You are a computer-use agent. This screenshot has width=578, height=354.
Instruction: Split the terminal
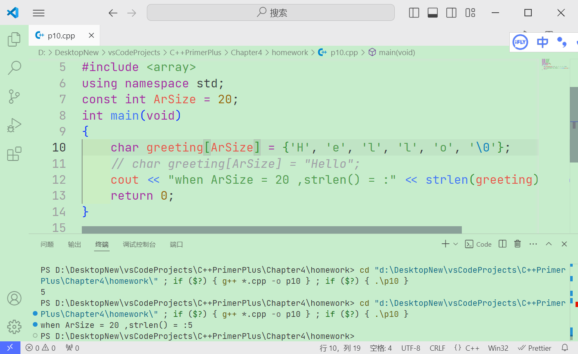pyautogui.click(x=503, y=244)
